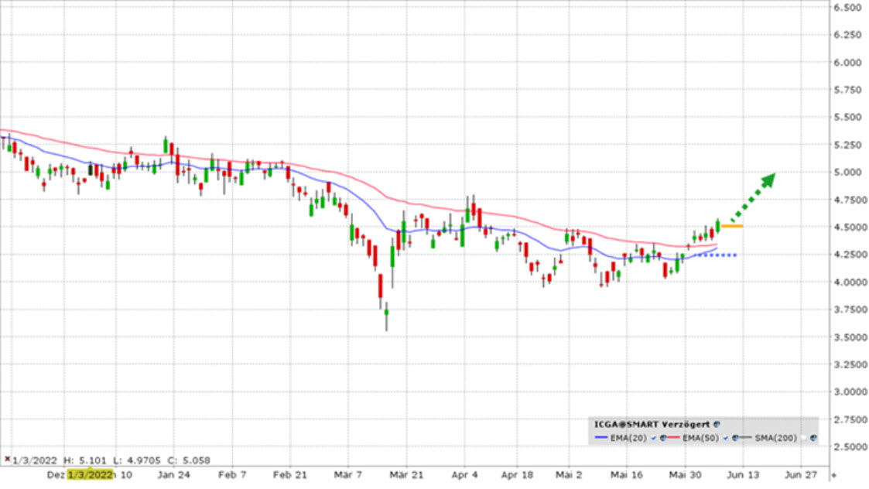
Task: Uncheck the EMA(20) indicator checkbox
Action: 653,438
